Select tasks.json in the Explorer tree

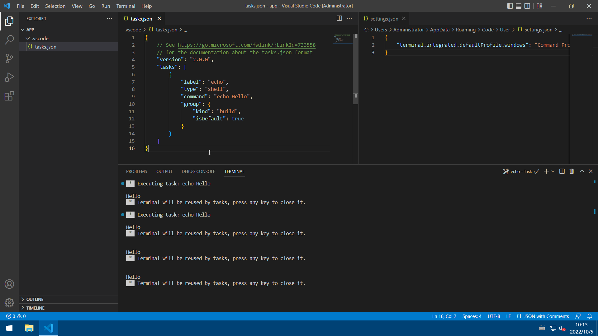point(69,47)
